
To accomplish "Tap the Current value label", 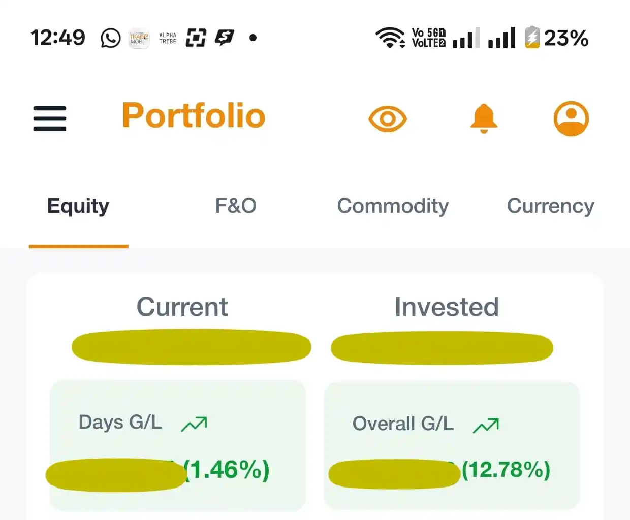I will click(x=182, y=307).
